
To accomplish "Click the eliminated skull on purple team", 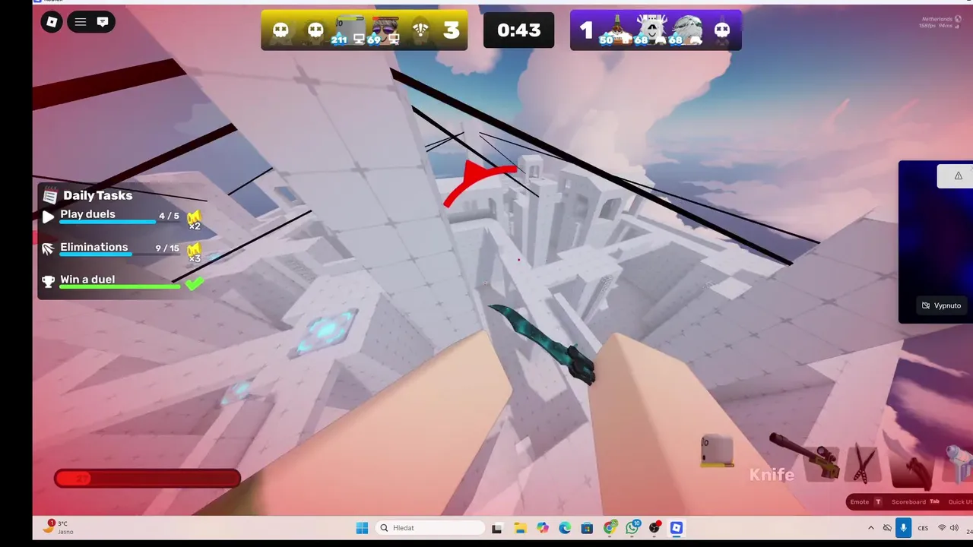I will click(722, 30).
